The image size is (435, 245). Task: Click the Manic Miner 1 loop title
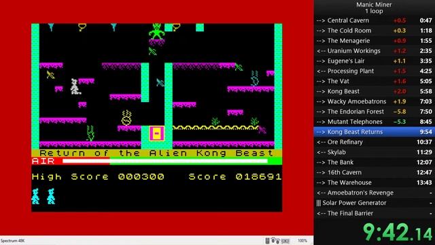(x=374, y=7)
